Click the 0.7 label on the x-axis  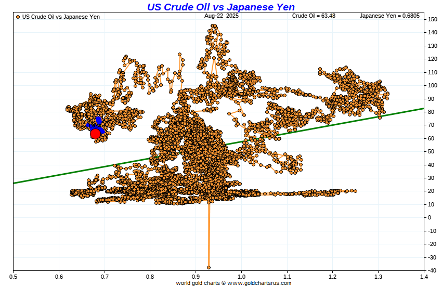[105, 277]
